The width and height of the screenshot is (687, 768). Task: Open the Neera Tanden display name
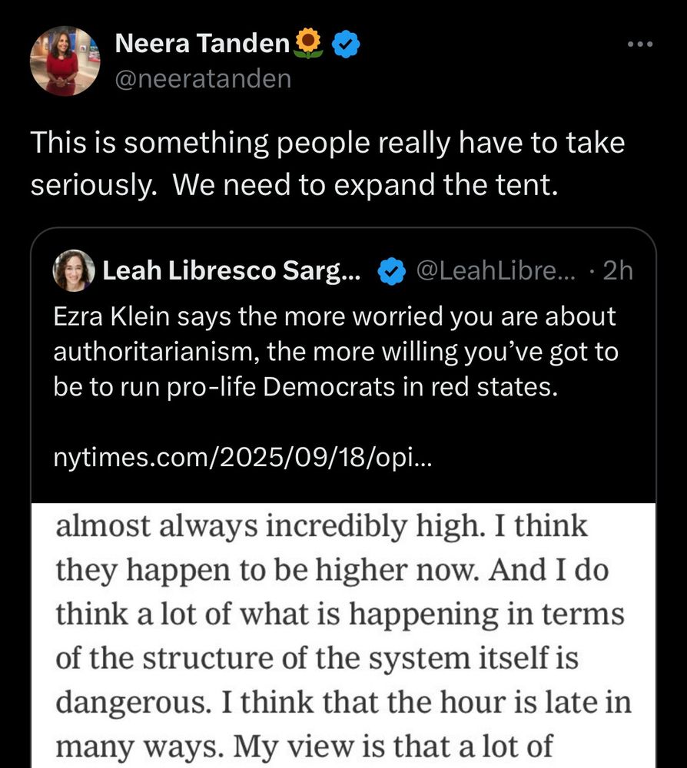(202, 45)
